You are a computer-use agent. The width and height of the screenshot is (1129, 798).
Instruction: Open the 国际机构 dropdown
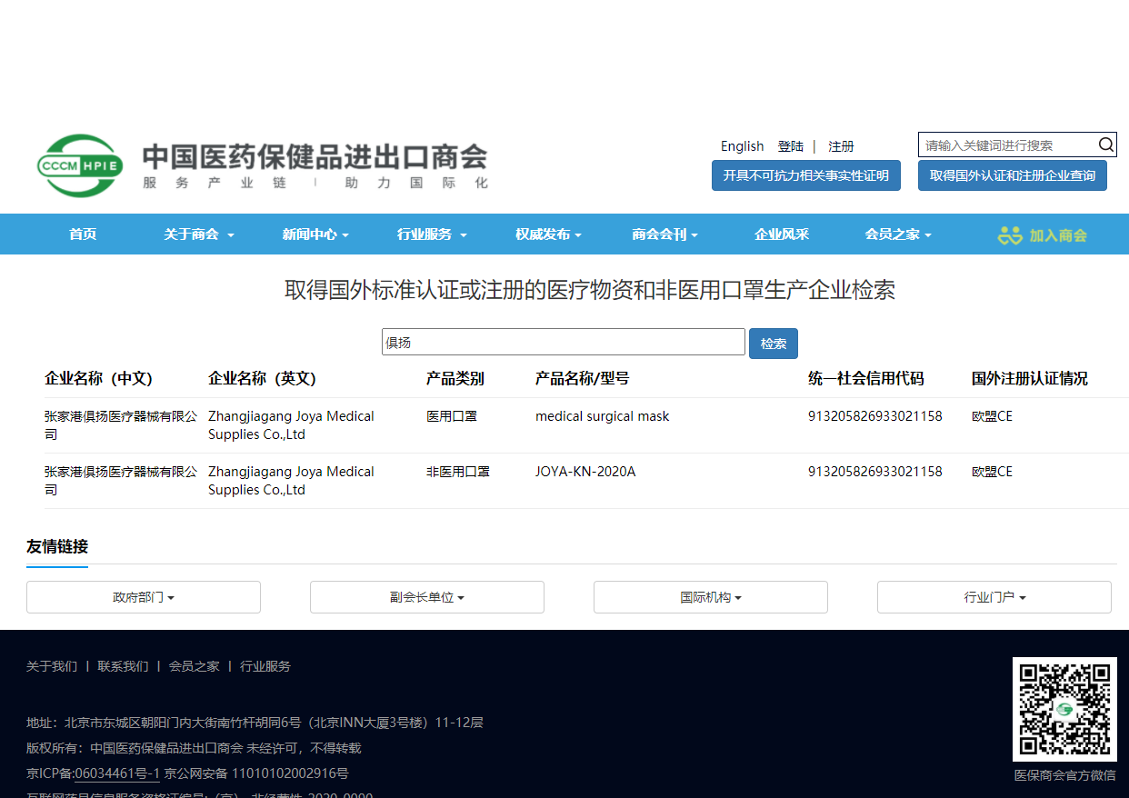coord(711,597)
